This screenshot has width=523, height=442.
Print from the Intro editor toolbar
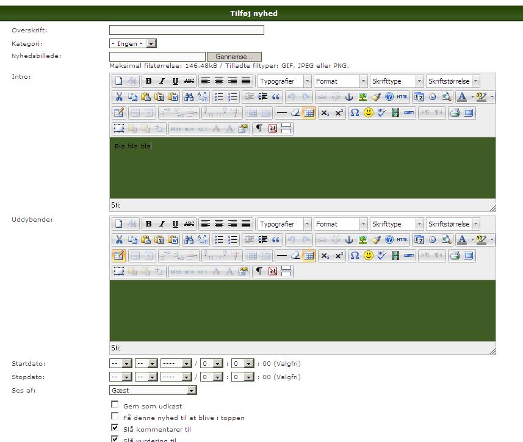[x=455, y=113]
